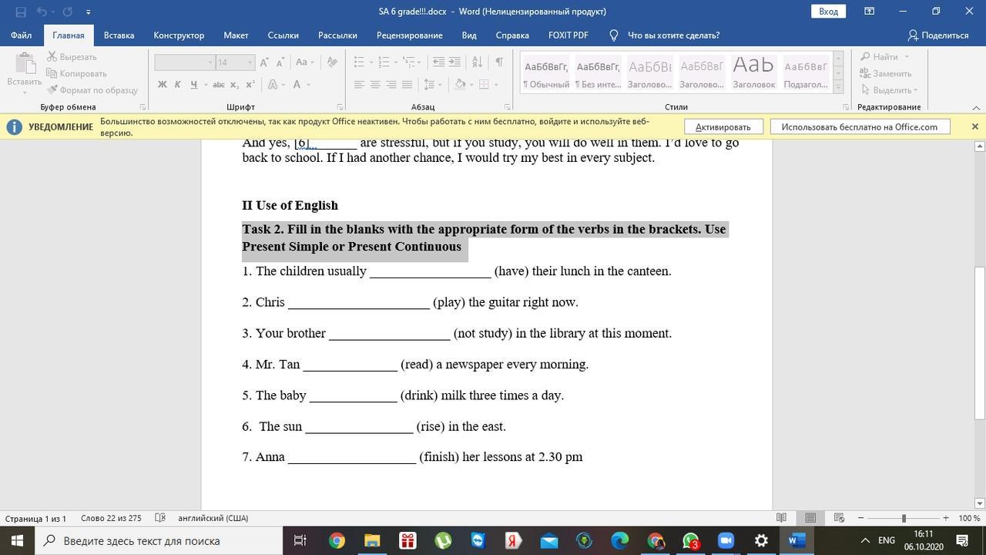Click the sort (А-Я) icon

click(477, 62)
